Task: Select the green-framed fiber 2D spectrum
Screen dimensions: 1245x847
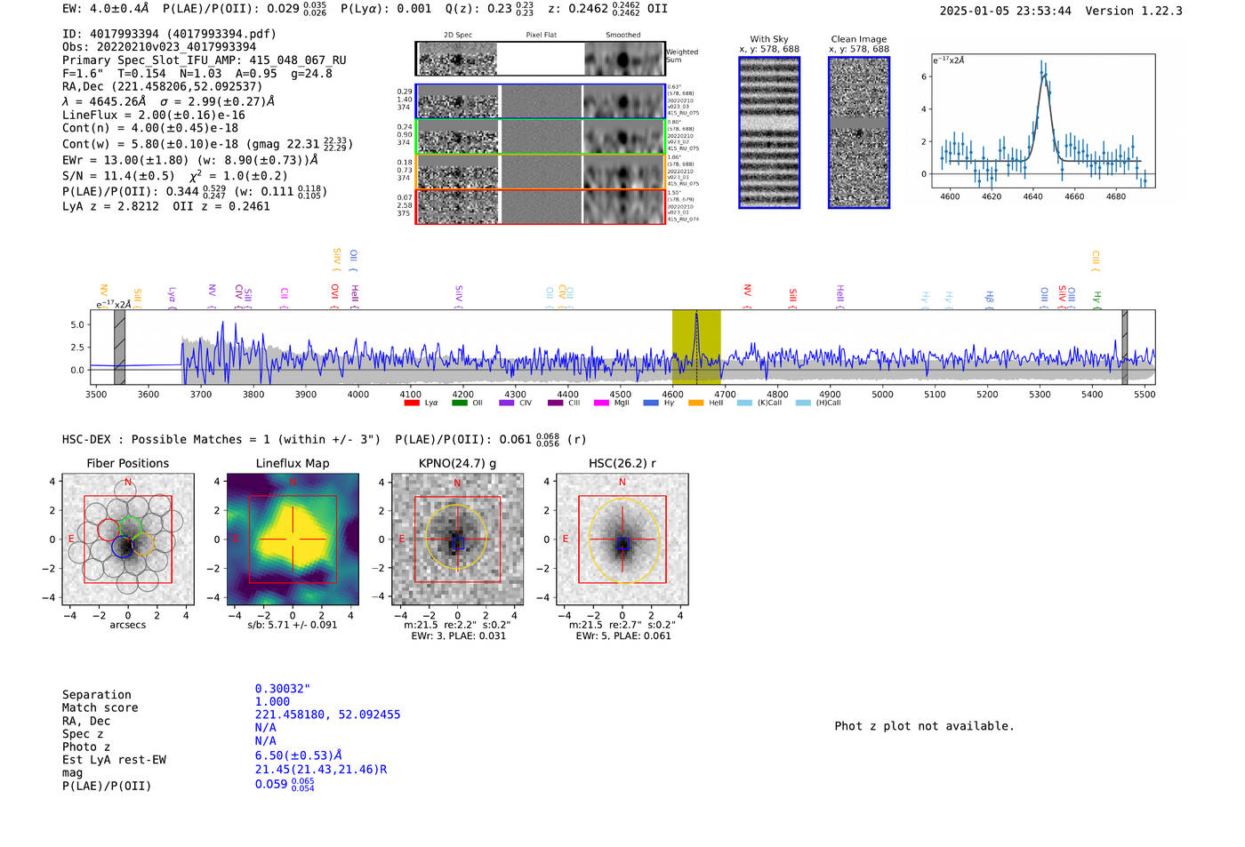Action: pyautogui.click(x=457, y=137)
